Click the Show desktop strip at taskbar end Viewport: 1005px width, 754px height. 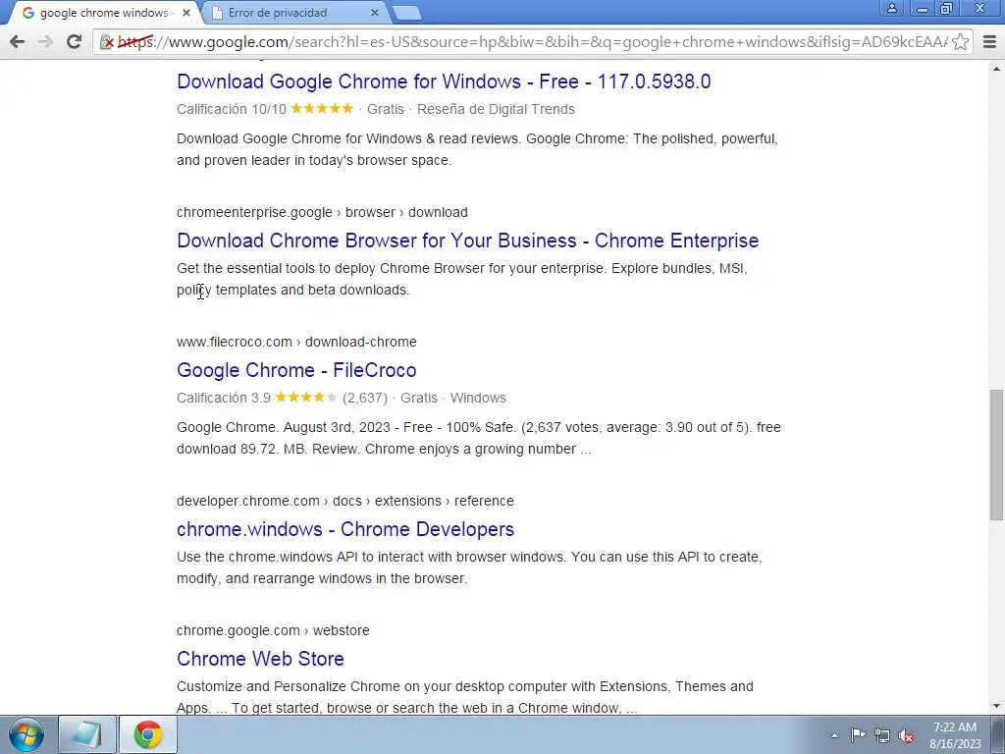tap(997, 734)
